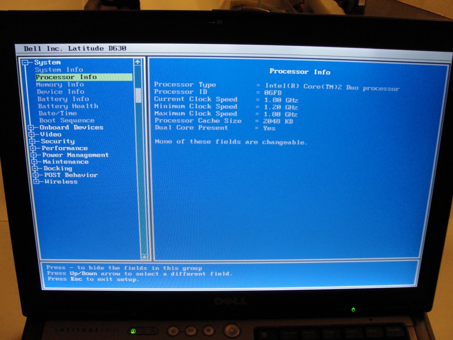
Task: Open the Device Info page
Action: (x=61, y=92)
